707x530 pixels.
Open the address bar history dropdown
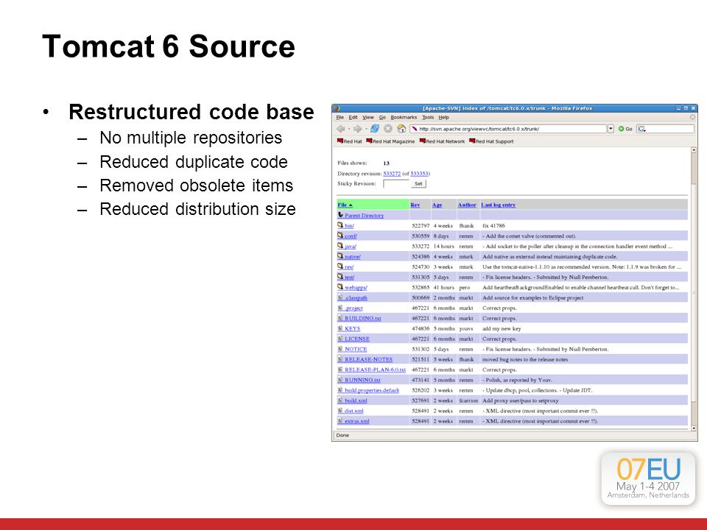[611, 129]
